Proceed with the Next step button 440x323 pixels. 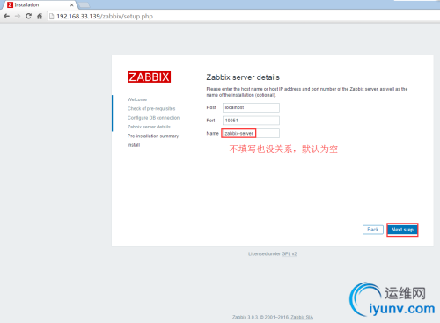tap(402, 230)
